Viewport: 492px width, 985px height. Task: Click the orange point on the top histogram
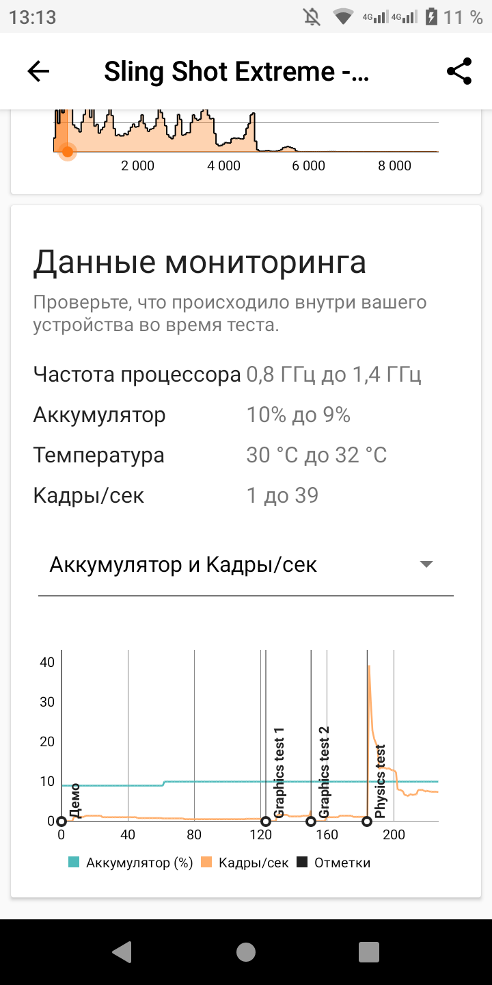pos(67,151)
